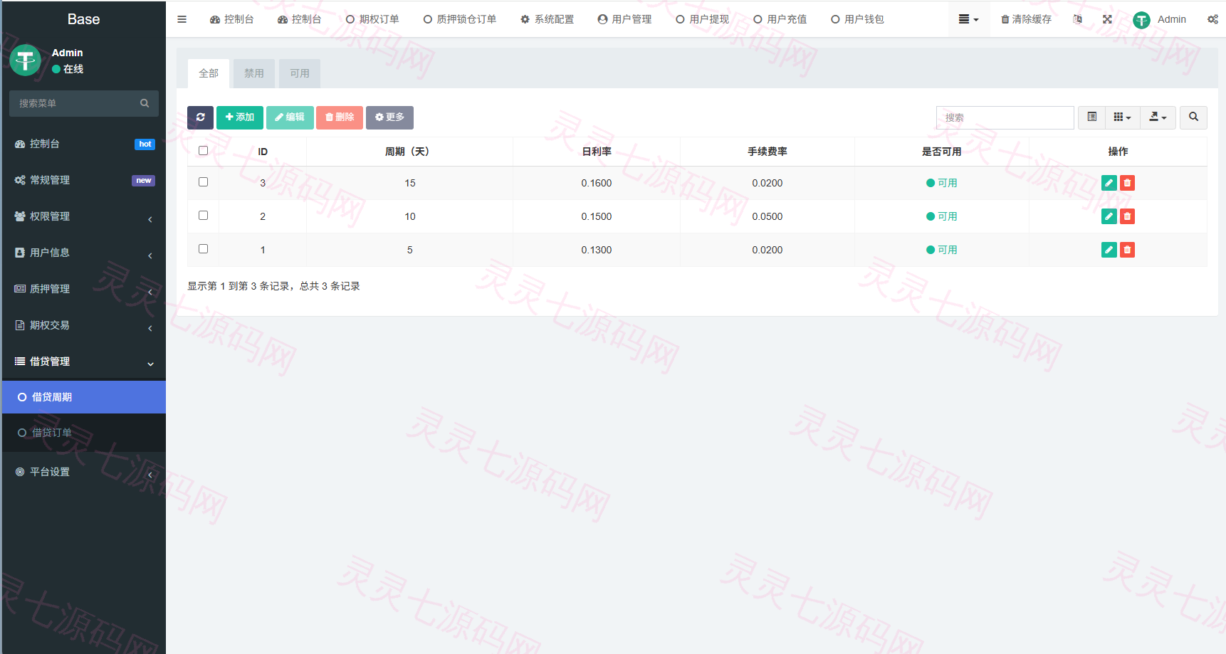The width and height of the screenshot is (1226, 654).
Task: Click the Admin avatar in the sidebar
Action: coord(26,60)
